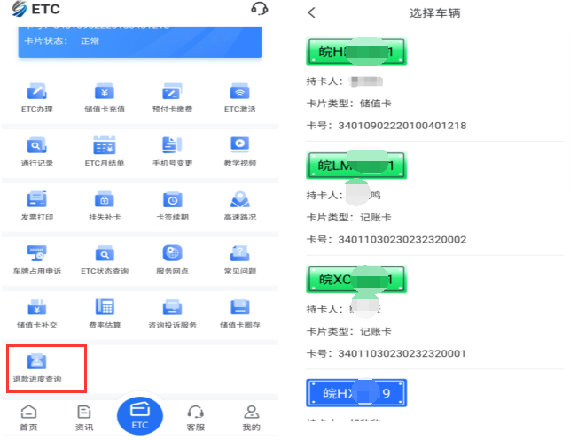Tap headset customer service icon at top
570x440 pixels.
259,10
